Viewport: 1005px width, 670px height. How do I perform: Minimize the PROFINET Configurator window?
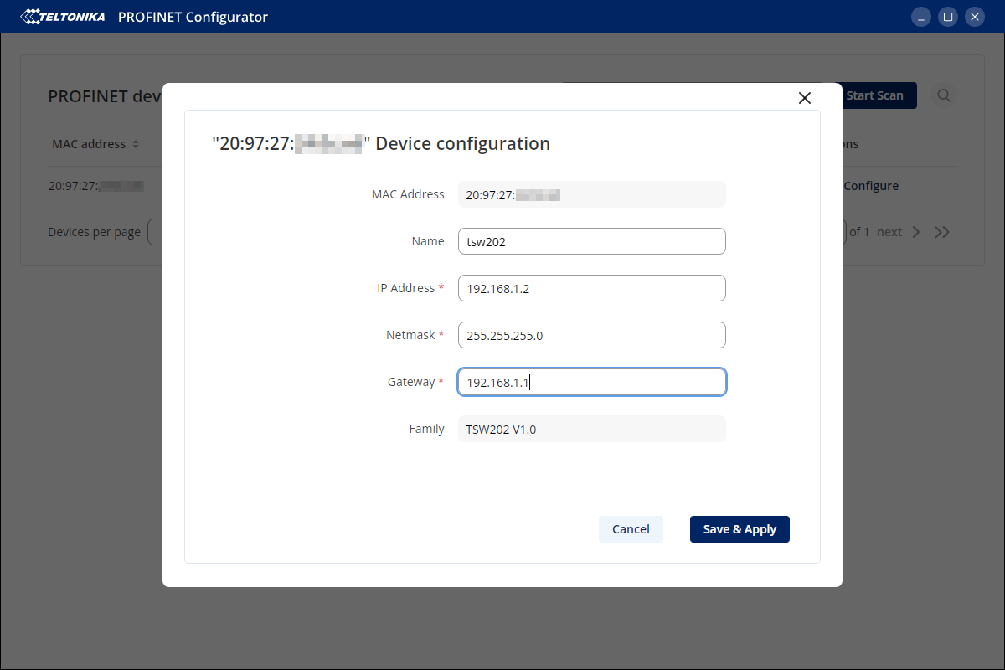click(x=920, y=17)
